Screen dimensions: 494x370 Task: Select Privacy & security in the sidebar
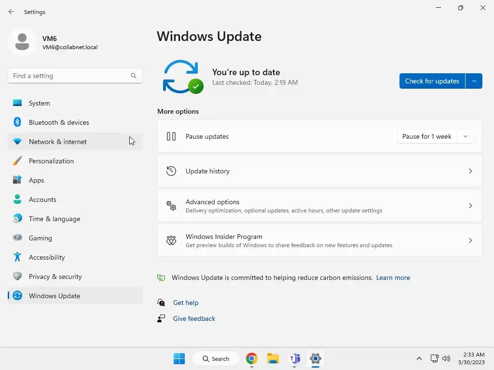pos(75,277)
